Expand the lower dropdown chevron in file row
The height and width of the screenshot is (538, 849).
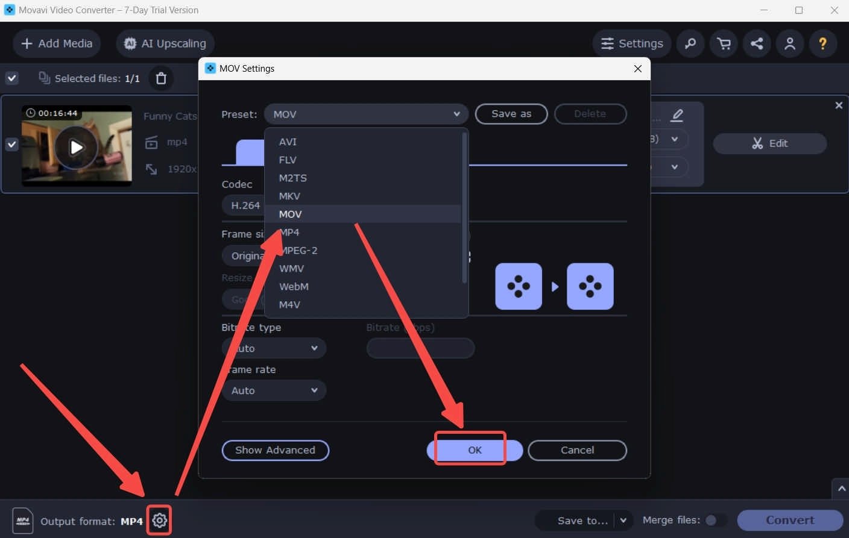(675, 167)
